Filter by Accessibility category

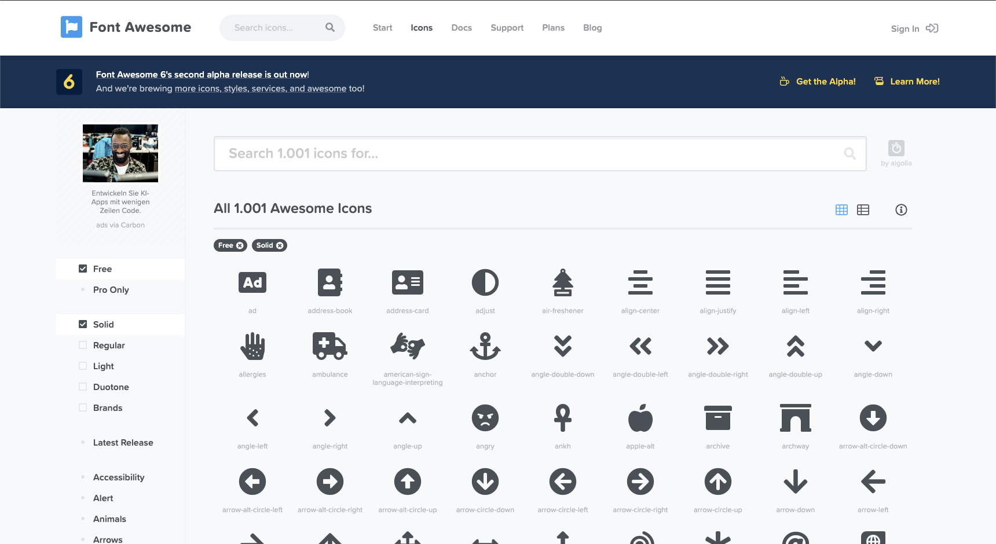pyautogui.click(x=119, y=477)
